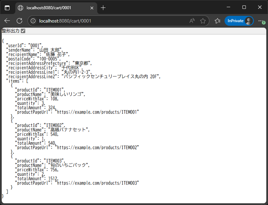268x205 pixels.
Task: Open a new tab with plus button
Action: tap(103, 8)
